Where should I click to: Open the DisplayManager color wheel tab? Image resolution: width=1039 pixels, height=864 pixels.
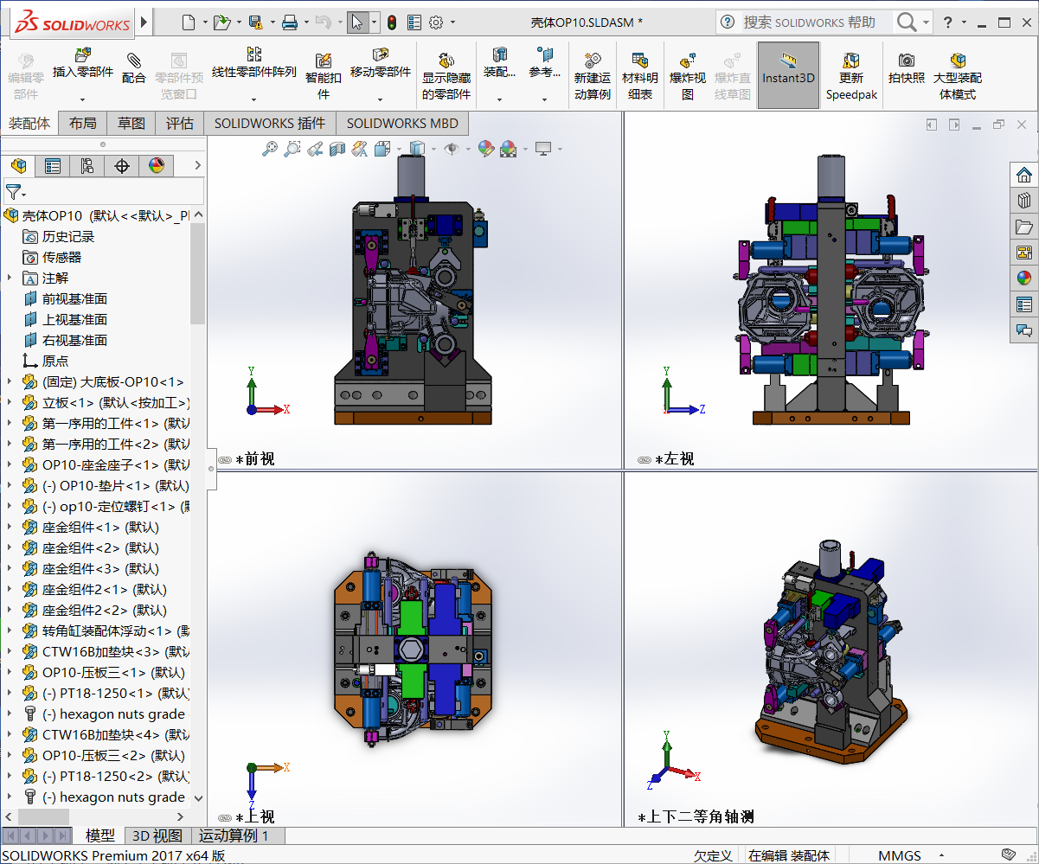(157, 165)
